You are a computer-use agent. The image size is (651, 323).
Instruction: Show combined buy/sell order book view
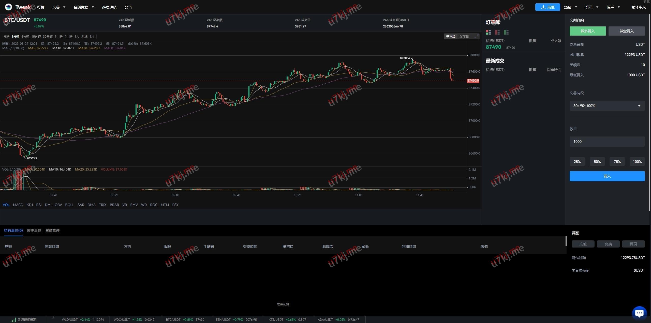click(x=488, y=32)
